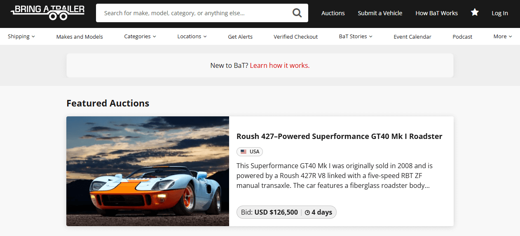The width and height of the screenshot is (520, 236).
Task: Click Submit a Vehicle link
Action: click(380, 13)
